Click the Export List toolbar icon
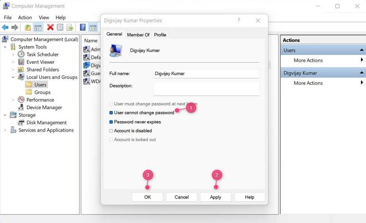 click(x=70, y=27)
